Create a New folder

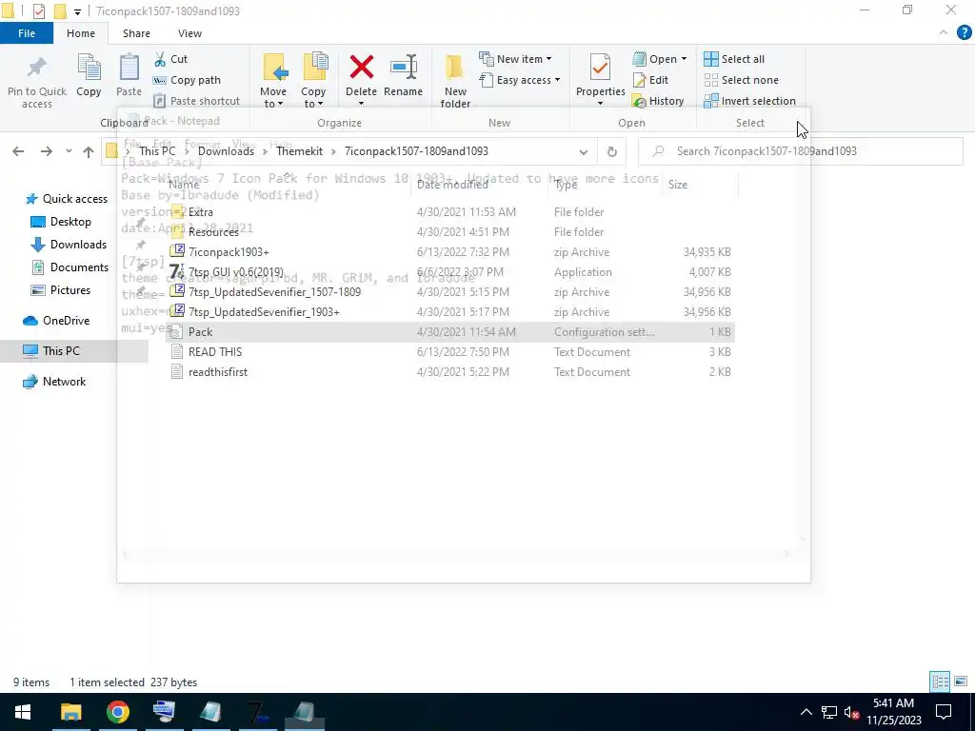click(455, 81)
